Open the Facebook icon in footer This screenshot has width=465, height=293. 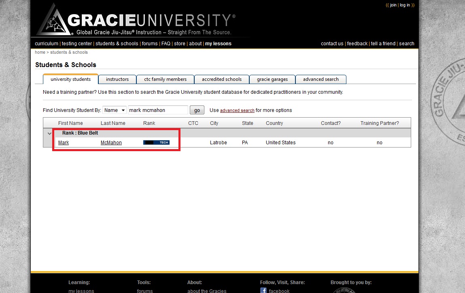click(x=263, y=290)
